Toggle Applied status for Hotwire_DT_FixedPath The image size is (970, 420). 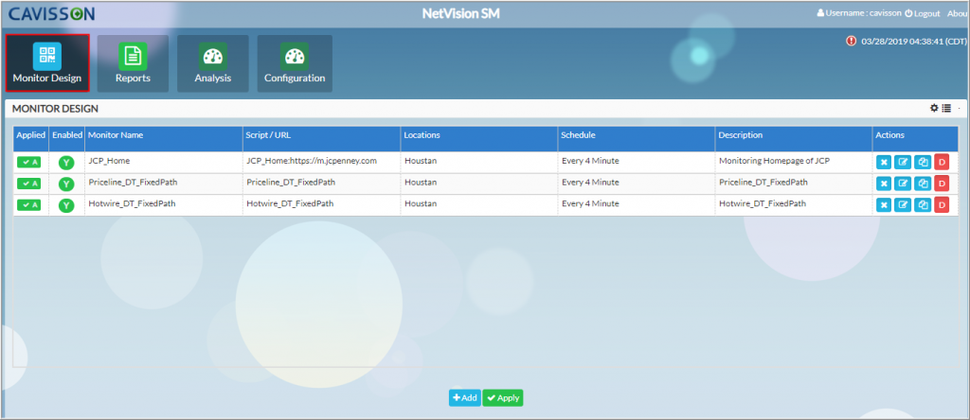[29, 205]
